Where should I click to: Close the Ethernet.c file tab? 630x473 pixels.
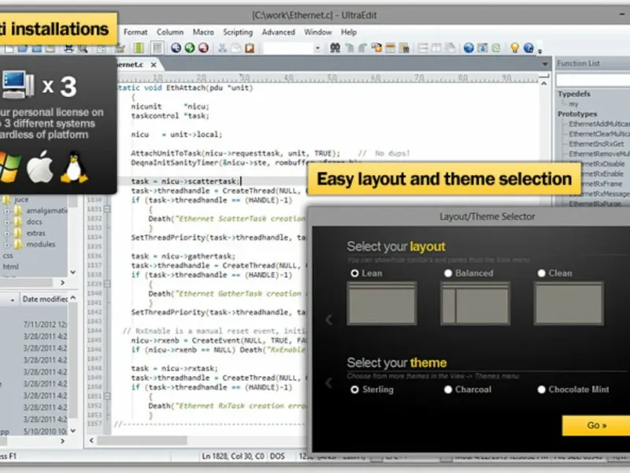[x=154, y=64]
